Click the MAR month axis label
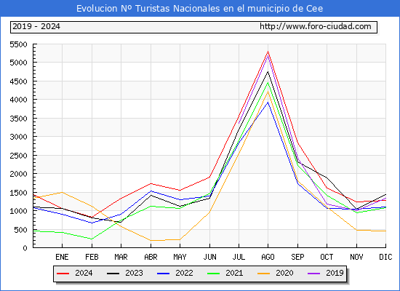 [121, 257]
